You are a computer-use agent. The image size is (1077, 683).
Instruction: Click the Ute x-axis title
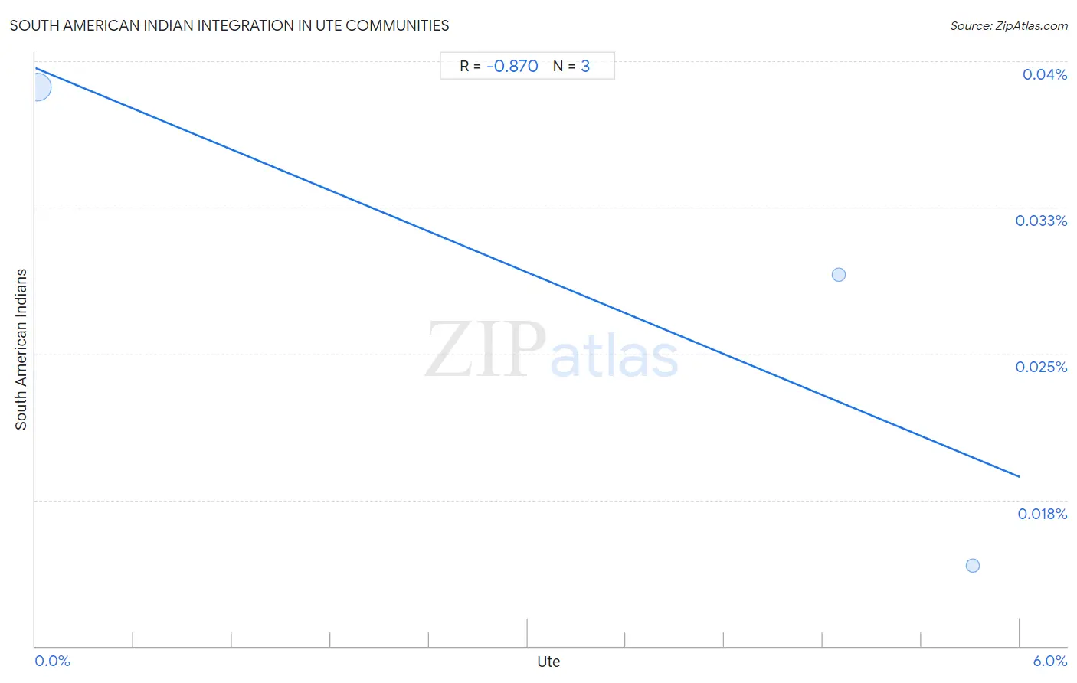pyautogui.click(x=548, y=662)
